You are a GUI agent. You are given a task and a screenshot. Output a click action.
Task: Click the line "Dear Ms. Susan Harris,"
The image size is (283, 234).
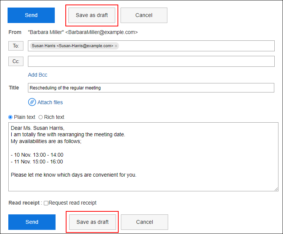(37, 128)
